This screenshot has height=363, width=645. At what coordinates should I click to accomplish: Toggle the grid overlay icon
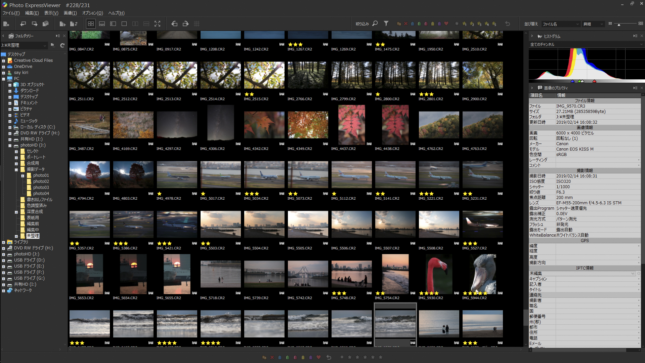[x=197, y=24]
